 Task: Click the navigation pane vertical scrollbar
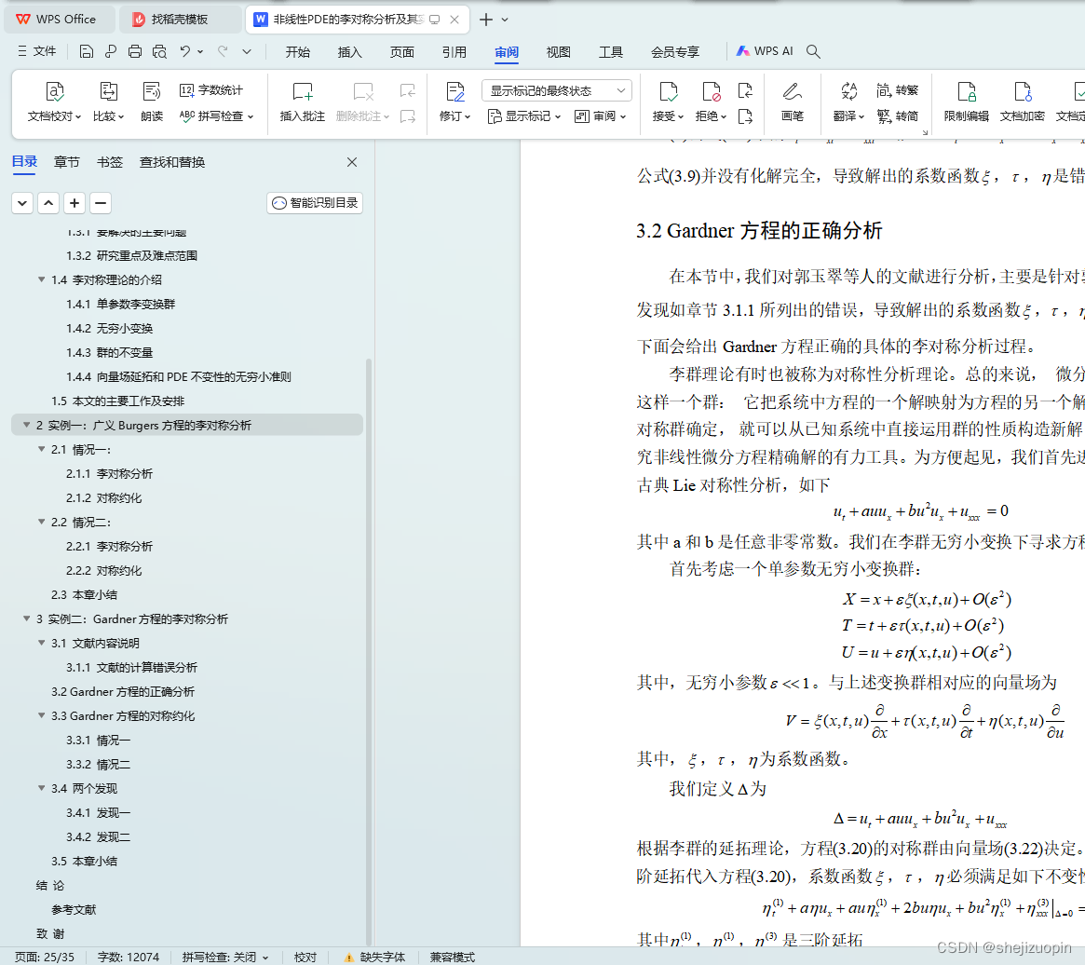[x=369, y=651]
